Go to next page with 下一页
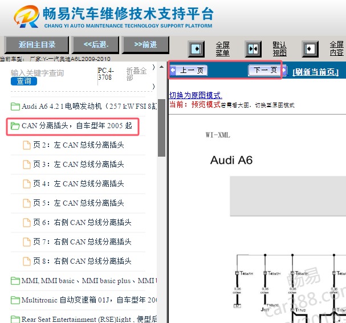This screenshot has height=323, width=346. 267,70
